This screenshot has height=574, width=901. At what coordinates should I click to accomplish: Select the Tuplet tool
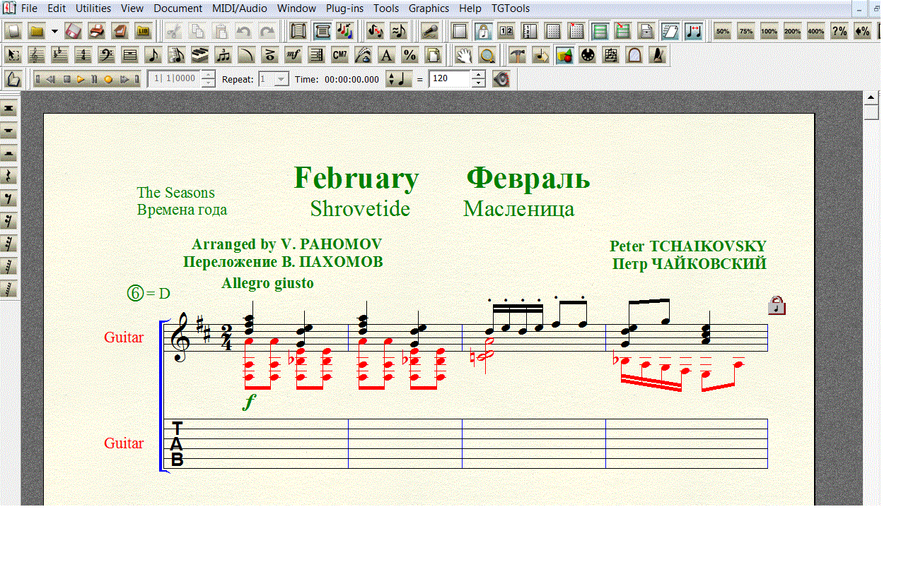223,55
